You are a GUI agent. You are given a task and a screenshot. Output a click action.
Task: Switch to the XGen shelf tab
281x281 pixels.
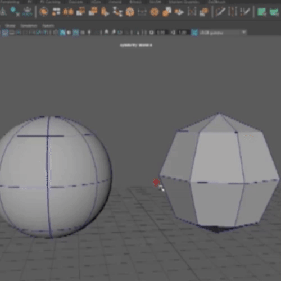pyautogui.click(x=96, y=2)
